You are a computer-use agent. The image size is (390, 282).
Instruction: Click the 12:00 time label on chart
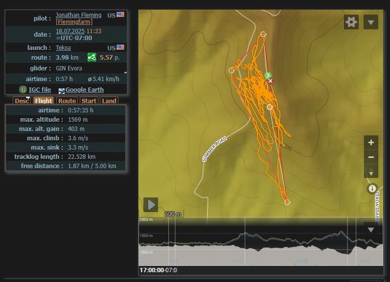[302, 261]
